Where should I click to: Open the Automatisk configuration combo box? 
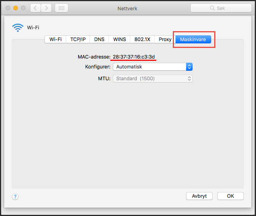tap(153, 67)
